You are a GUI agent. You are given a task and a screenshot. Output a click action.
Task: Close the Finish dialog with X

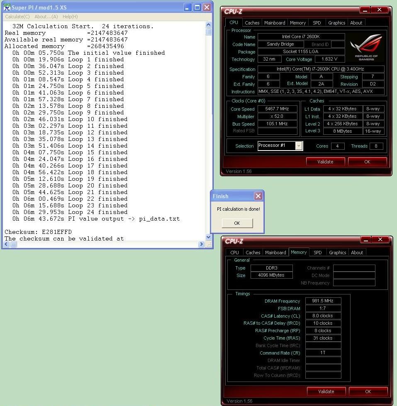click(x=258, y=196)
